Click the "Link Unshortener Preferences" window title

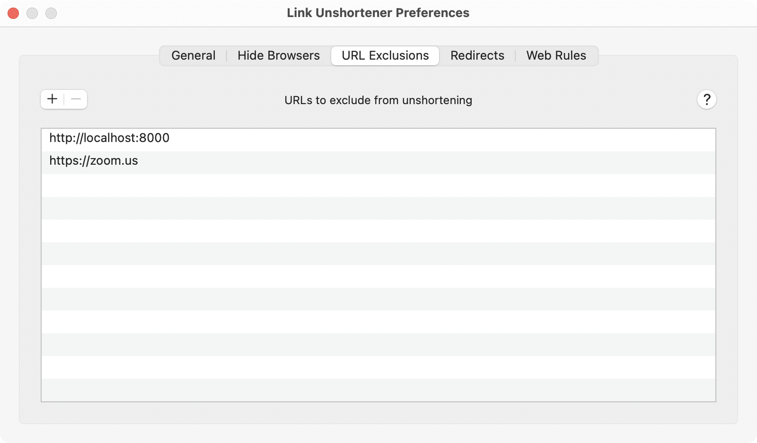378,13
